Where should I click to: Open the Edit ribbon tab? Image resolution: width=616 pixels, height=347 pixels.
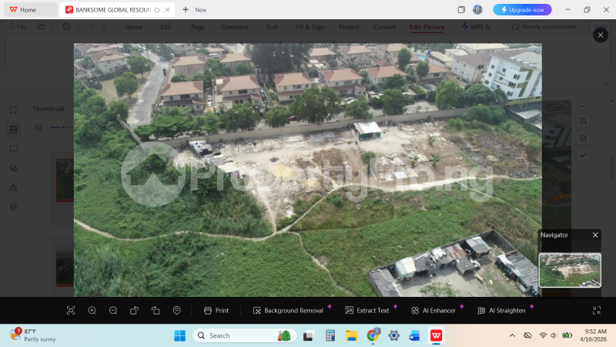(166, 27)
